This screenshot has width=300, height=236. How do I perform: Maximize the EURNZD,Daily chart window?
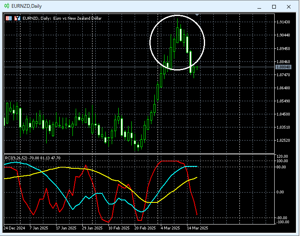click(x=274, y=7)
